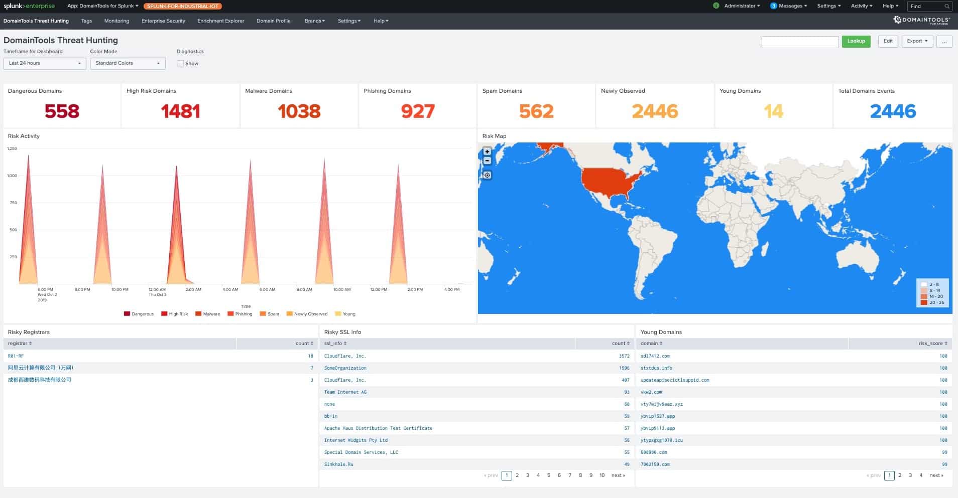Zoom in on the Risk Map
Viewport: 958px width, 498px height.
(x=486, y=151)
